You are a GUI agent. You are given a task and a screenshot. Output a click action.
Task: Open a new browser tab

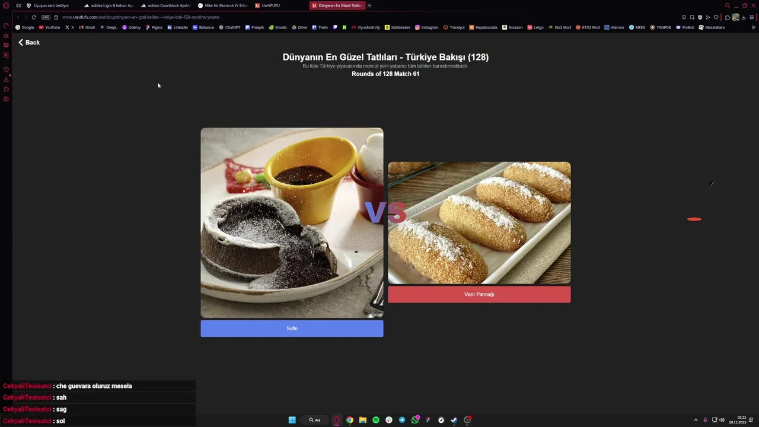369,5
